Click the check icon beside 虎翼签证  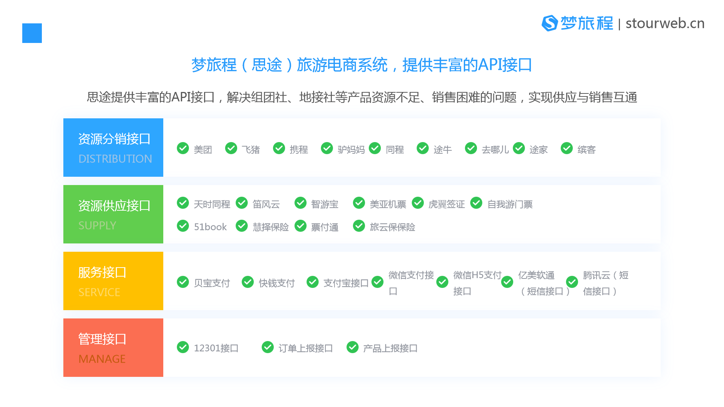pos(418,203)
